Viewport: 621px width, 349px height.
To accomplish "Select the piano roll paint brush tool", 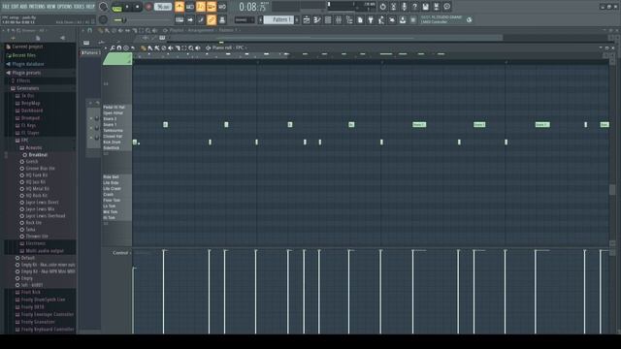I will [x=149, y=48].
